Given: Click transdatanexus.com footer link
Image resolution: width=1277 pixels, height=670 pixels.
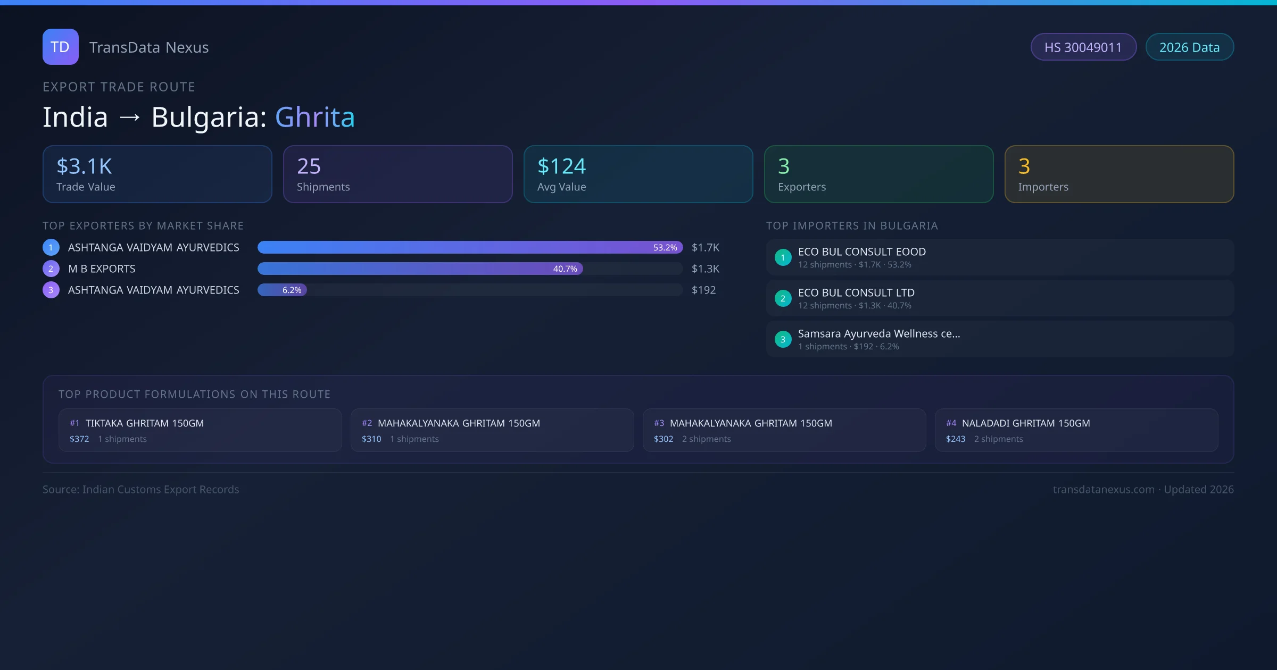Looking at the screenshot, I should coord(1103,489).
